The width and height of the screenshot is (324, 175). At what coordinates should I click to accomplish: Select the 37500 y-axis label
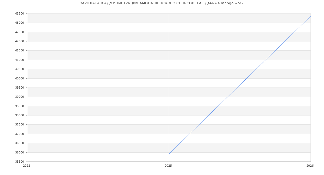[x=19, y=125]
